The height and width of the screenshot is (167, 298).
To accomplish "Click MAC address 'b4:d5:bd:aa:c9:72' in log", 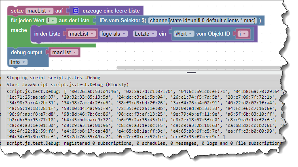I will 86,120.
